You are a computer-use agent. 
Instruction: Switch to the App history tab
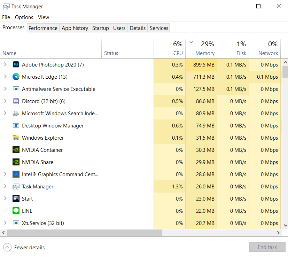pyautogui.click(x=75, y=28)
